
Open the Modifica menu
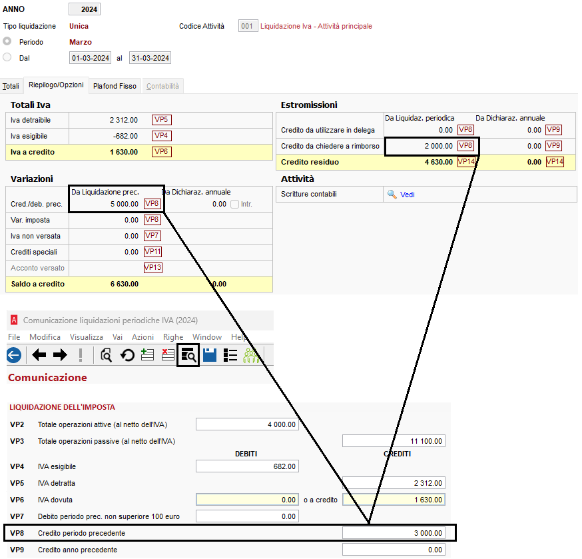[45, 337]
